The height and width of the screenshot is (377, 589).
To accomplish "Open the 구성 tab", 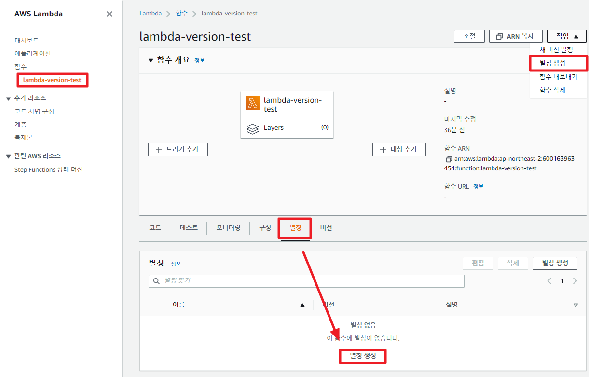I will (265, 228).
